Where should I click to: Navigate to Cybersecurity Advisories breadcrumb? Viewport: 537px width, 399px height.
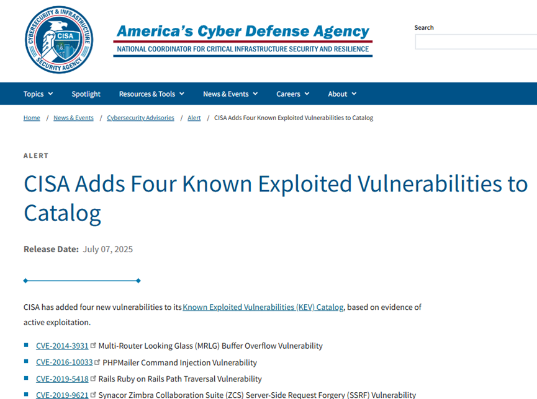(140, 118)
